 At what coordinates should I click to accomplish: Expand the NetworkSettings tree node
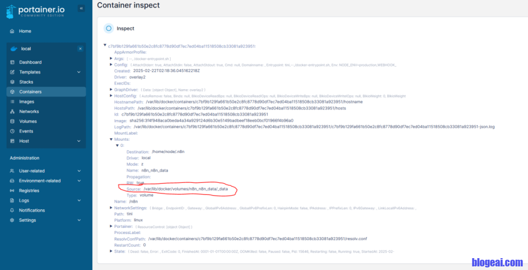[x=111, y=208]
